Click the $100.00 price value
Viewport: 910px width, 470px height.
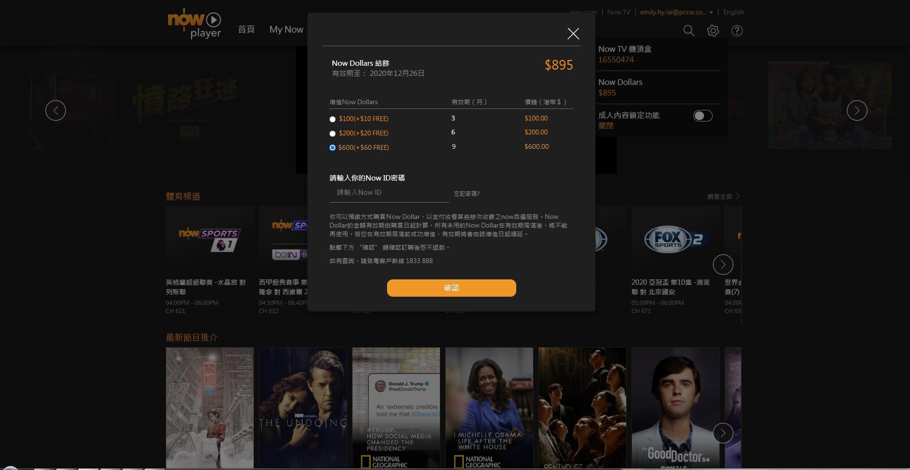click(x=536, y=118)
